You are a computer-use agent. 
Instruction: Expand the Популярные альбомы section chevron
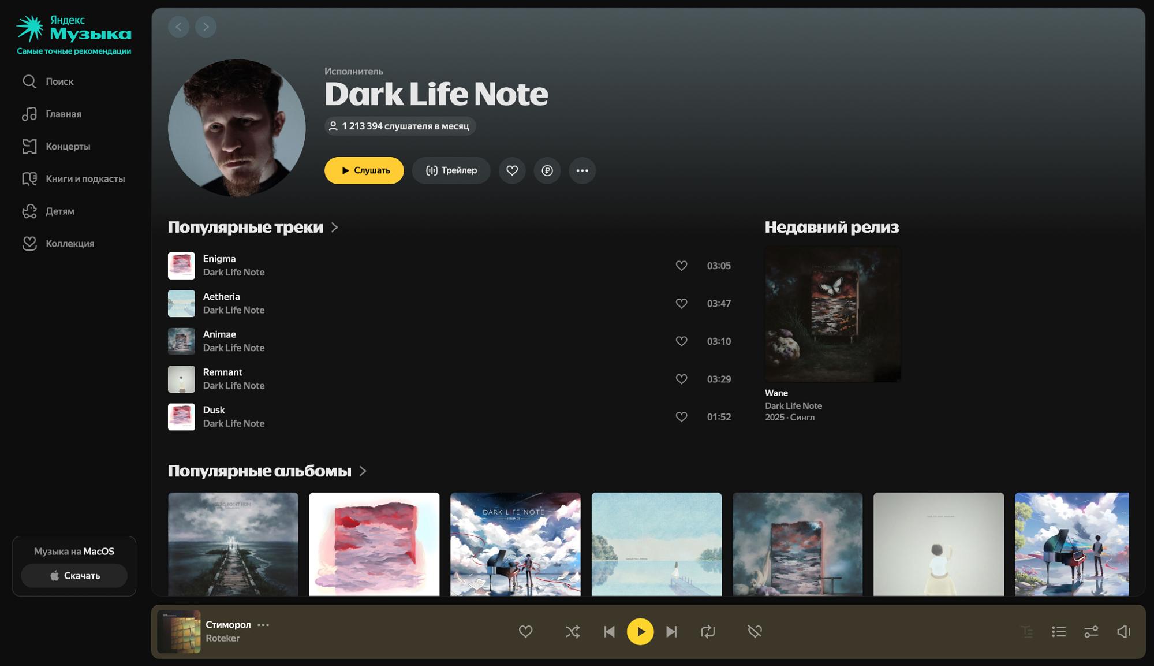(363, 471)
